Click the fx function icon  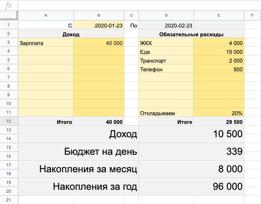pos(8,5)
